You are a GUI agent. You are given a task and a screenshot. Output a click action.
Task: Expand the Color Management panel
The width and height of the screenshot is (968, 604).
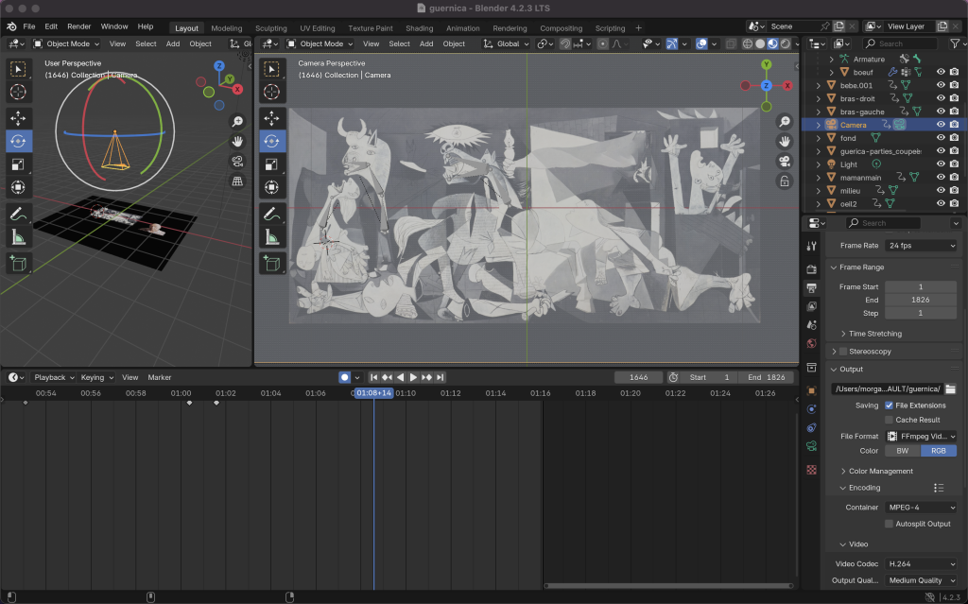(x=880, y=472)
